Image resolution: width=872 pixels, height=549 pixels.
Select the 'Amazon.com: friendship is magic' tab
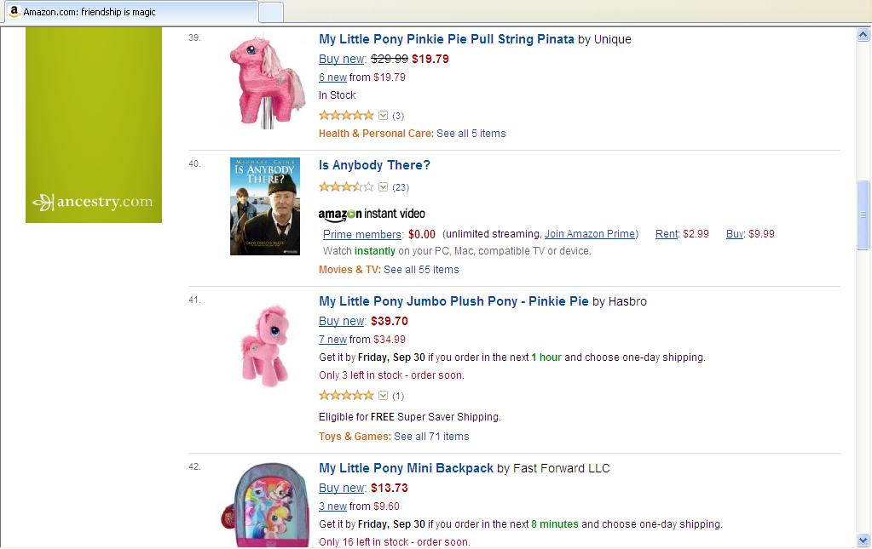click(128, 12)
